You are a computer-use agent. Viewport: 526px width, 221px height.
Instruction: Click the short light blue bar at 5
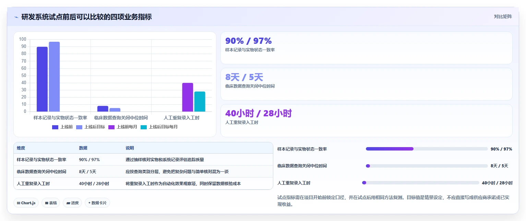tap(115, 110)
